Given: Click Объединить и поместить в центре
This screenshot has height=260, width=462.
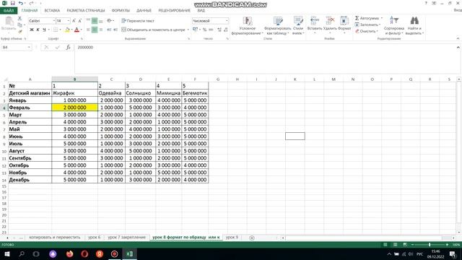Looking at the screenshot, I should [153, 30].
